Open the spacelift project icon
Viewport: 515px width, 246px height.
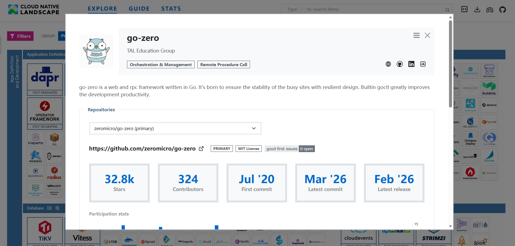point(470,156)
